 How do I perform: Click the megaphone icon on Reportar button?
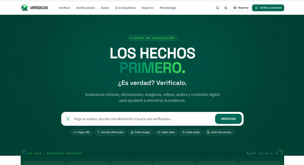235,8
